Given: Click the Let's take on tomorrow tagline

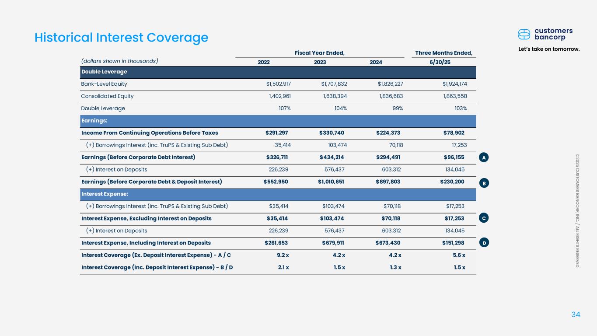Looking at the screenshot, I should tap(549, 49).
